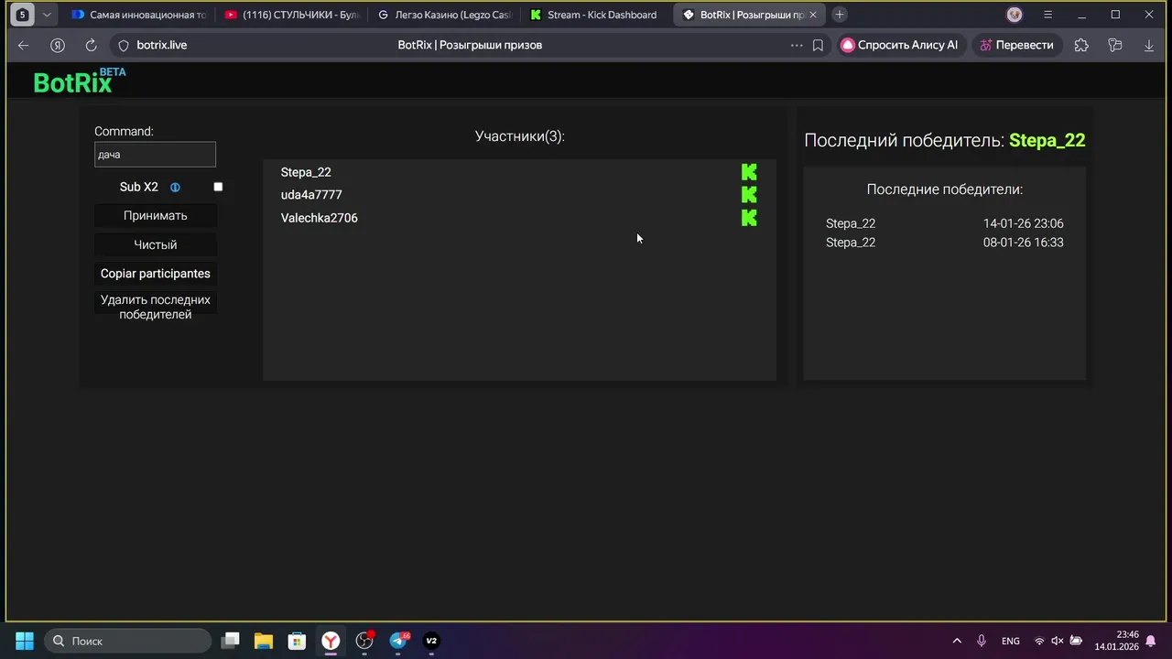This screenshot has width=1172, height=659.
Task: Open the Windows Start menu
Action: click(25, 641)
